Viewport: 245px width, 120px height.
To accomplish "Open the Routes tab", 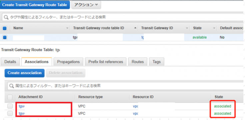I will [138, 62].
